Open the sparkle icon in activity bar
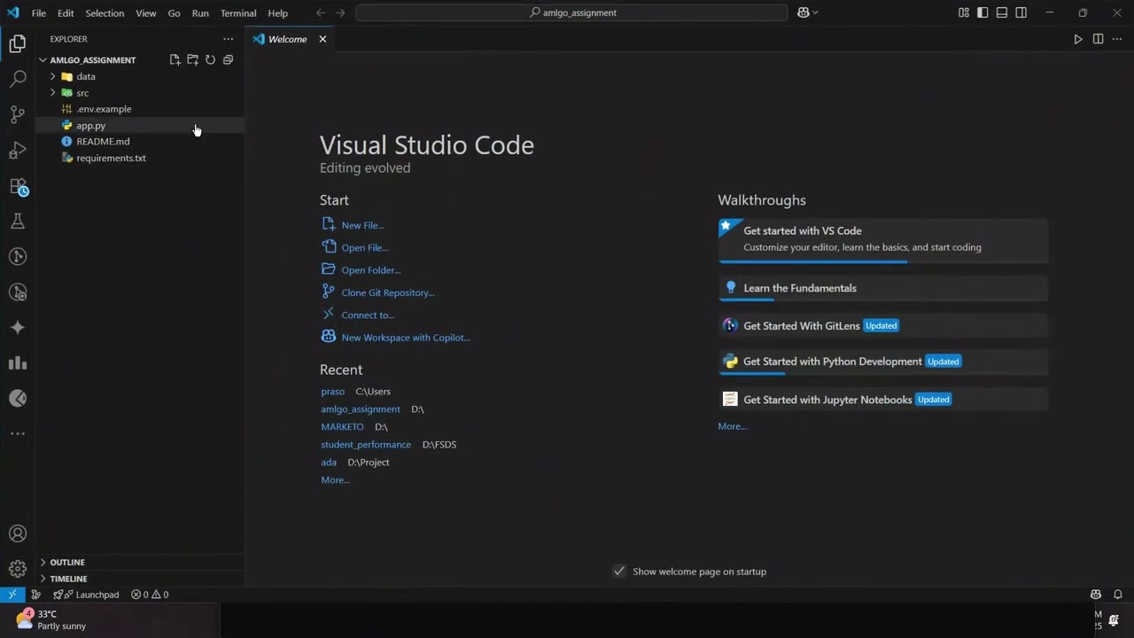Screen dimensions: 1134x638 point(18,328)
